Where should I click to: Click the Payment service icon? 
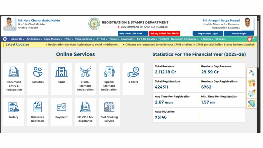pyautogui.click(x=61, y=107)
